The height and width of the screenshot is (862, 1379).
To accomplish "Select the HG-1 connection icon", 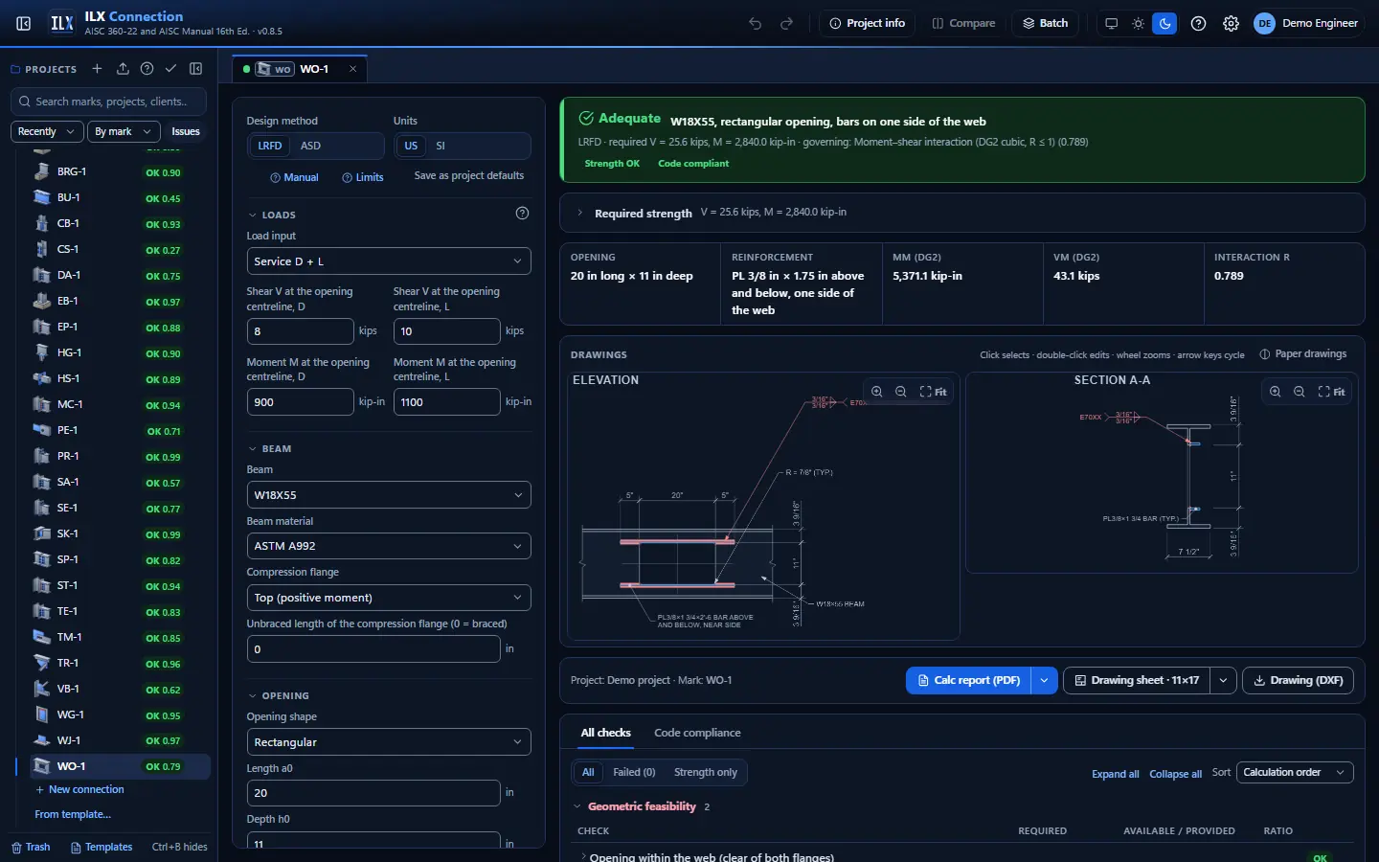I will pyautogui.click(x=41, y=352).
